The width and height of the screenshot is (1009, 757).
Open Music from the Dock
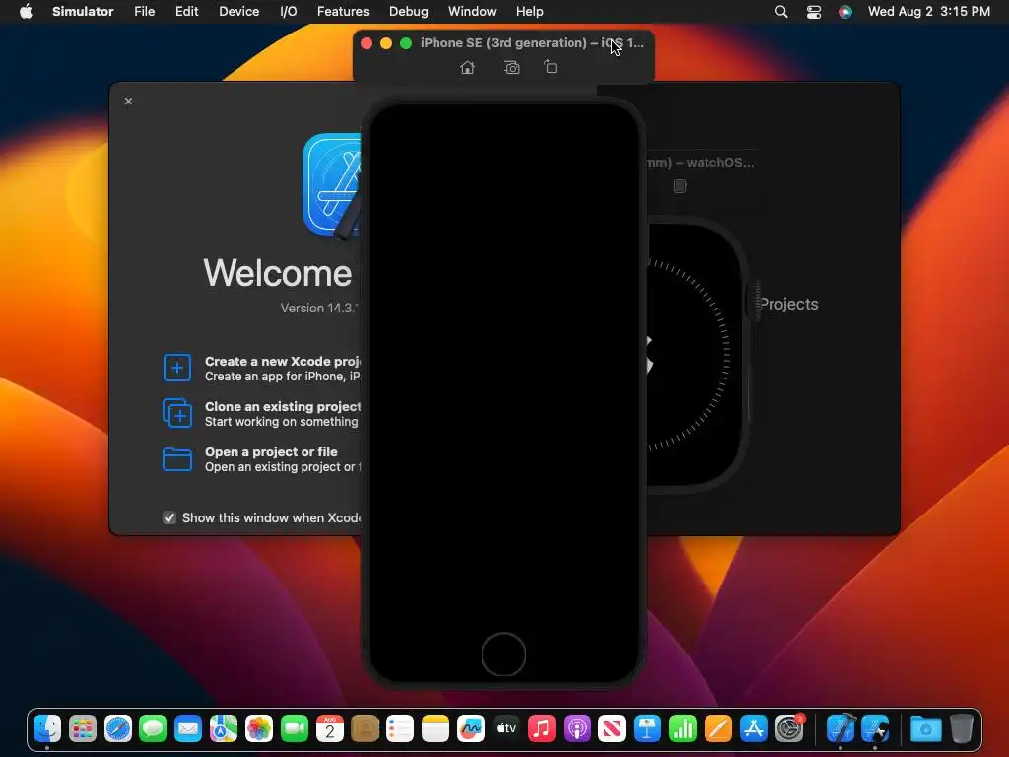[542, 728]
